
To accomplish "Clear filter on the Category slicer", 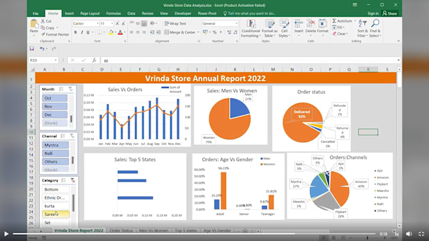I will click(73, 181).
